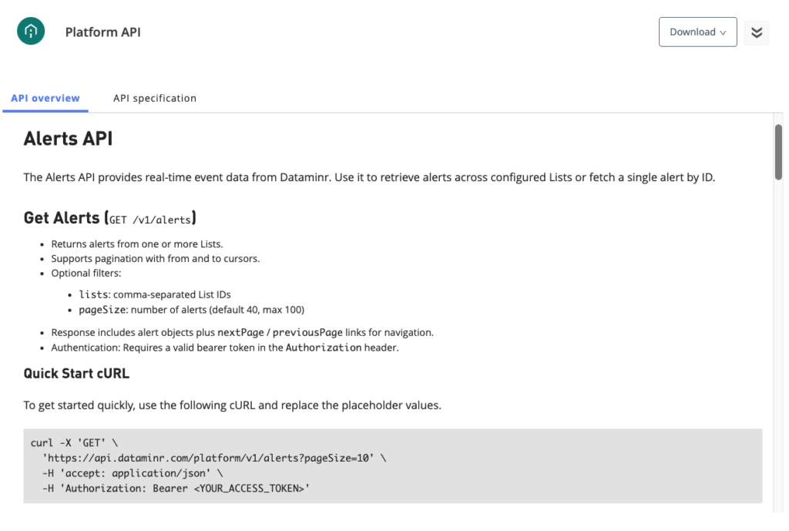Click the teal Dataminr logo icon

click(31, 32)
